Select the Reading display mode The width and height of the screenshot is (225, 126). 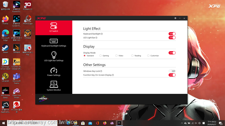coord(132,56)
